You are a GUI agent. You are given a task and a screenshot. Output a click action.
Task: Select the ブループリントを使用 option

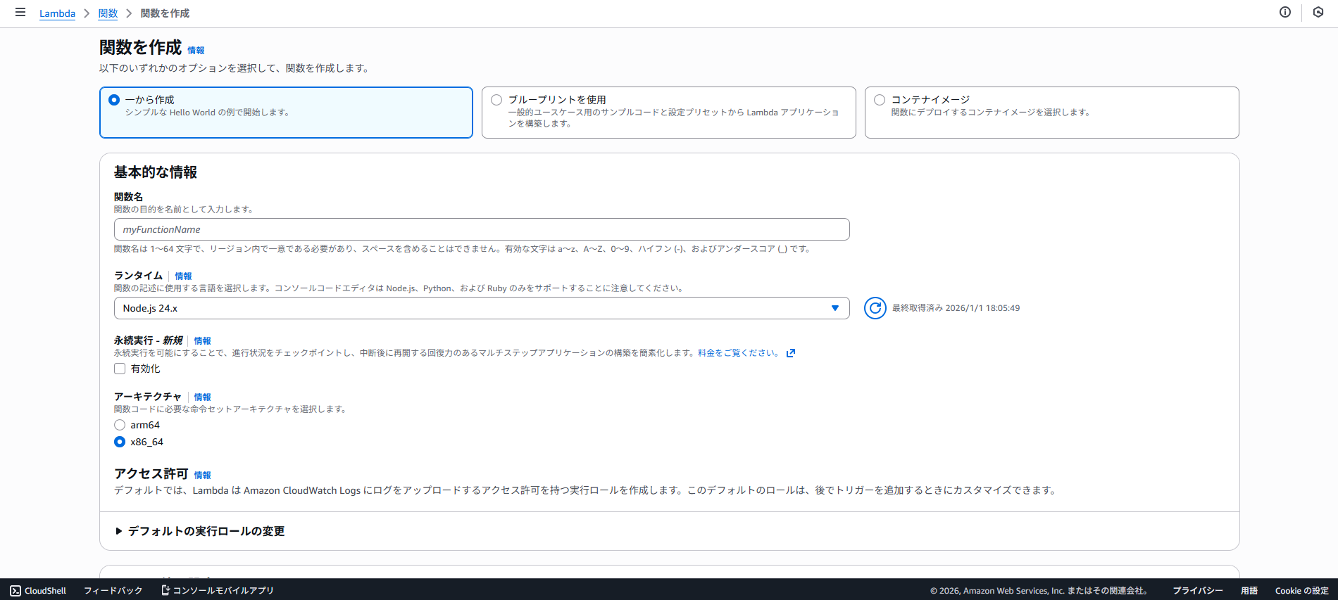pyautogui.click(x=496, y=100)
